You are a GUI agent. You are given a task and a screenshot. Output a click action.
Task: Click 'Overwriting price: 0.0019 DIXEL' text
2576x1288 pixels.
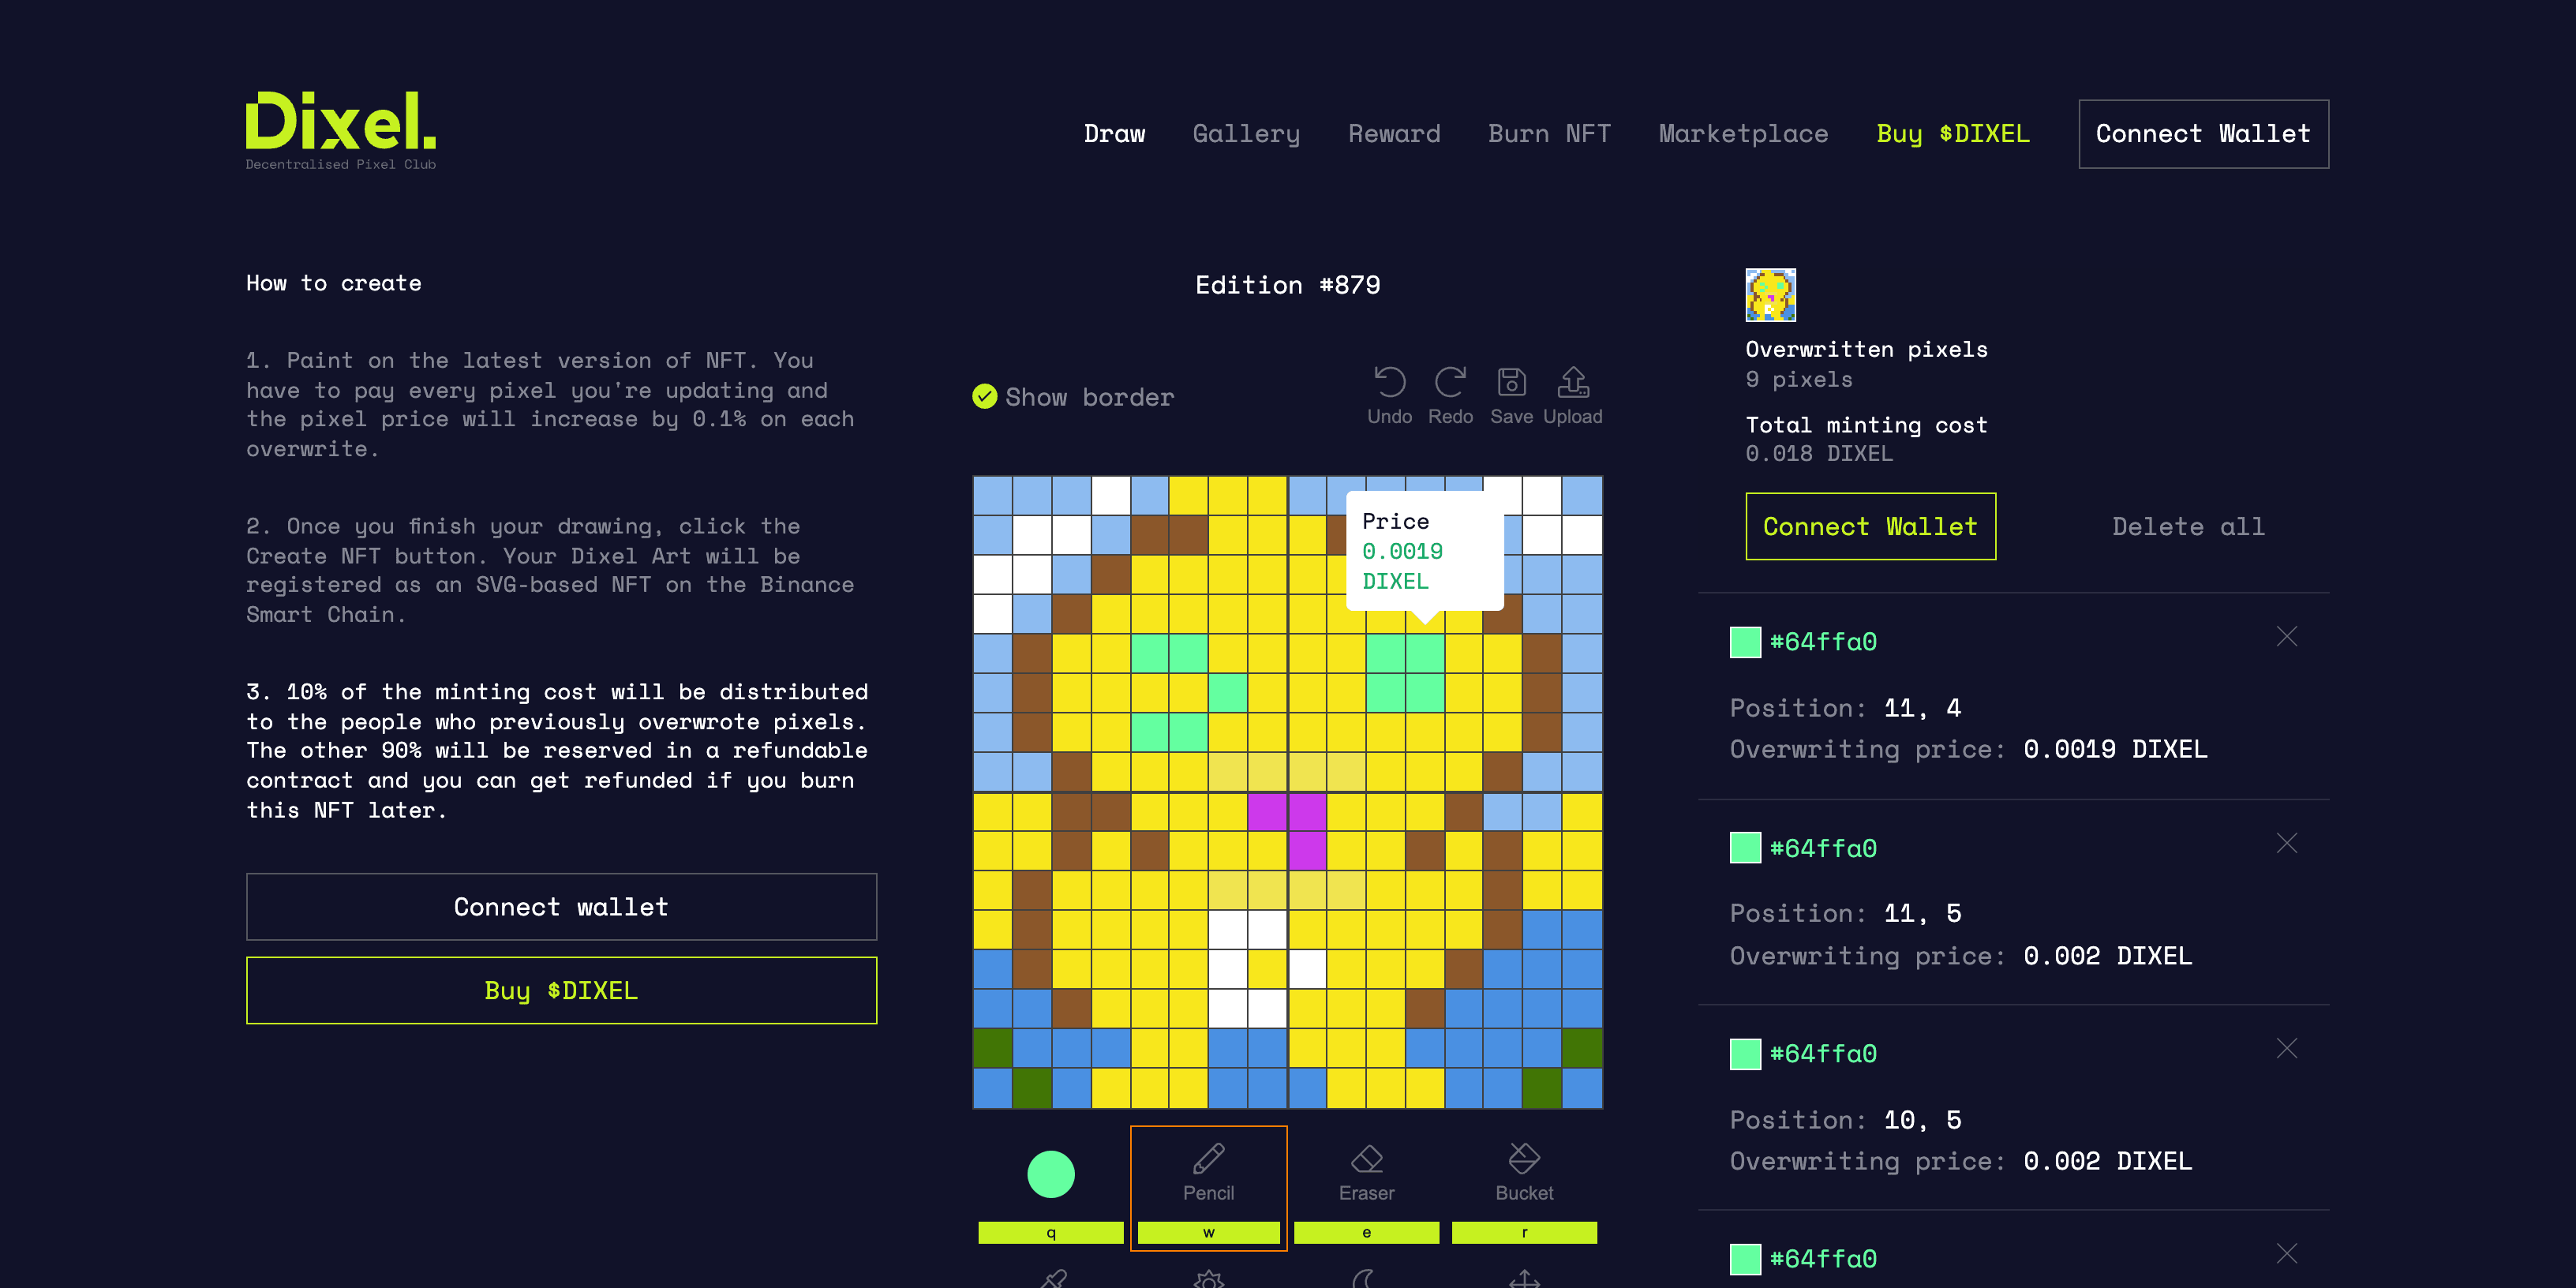[1968, 749]
